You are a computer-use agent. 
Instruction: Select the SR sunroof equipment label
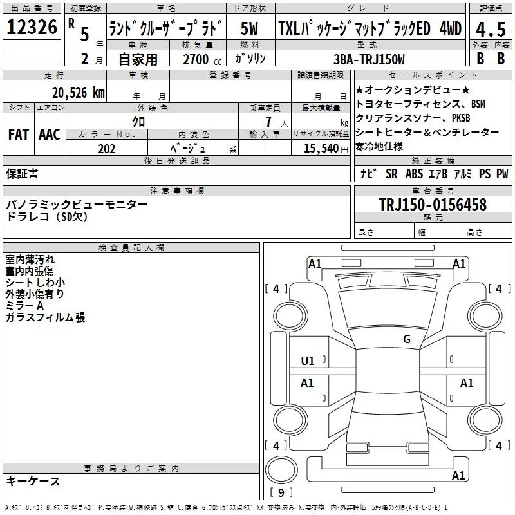391,174
